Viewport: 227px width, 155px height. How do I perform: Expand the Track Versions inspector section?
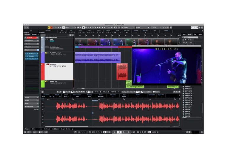pyautogui.click(x=32, y=41)
